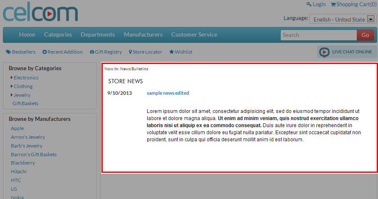This screenshot has width=378, height=199.
Task: Click the Search input field
Action: click(319, 35)
